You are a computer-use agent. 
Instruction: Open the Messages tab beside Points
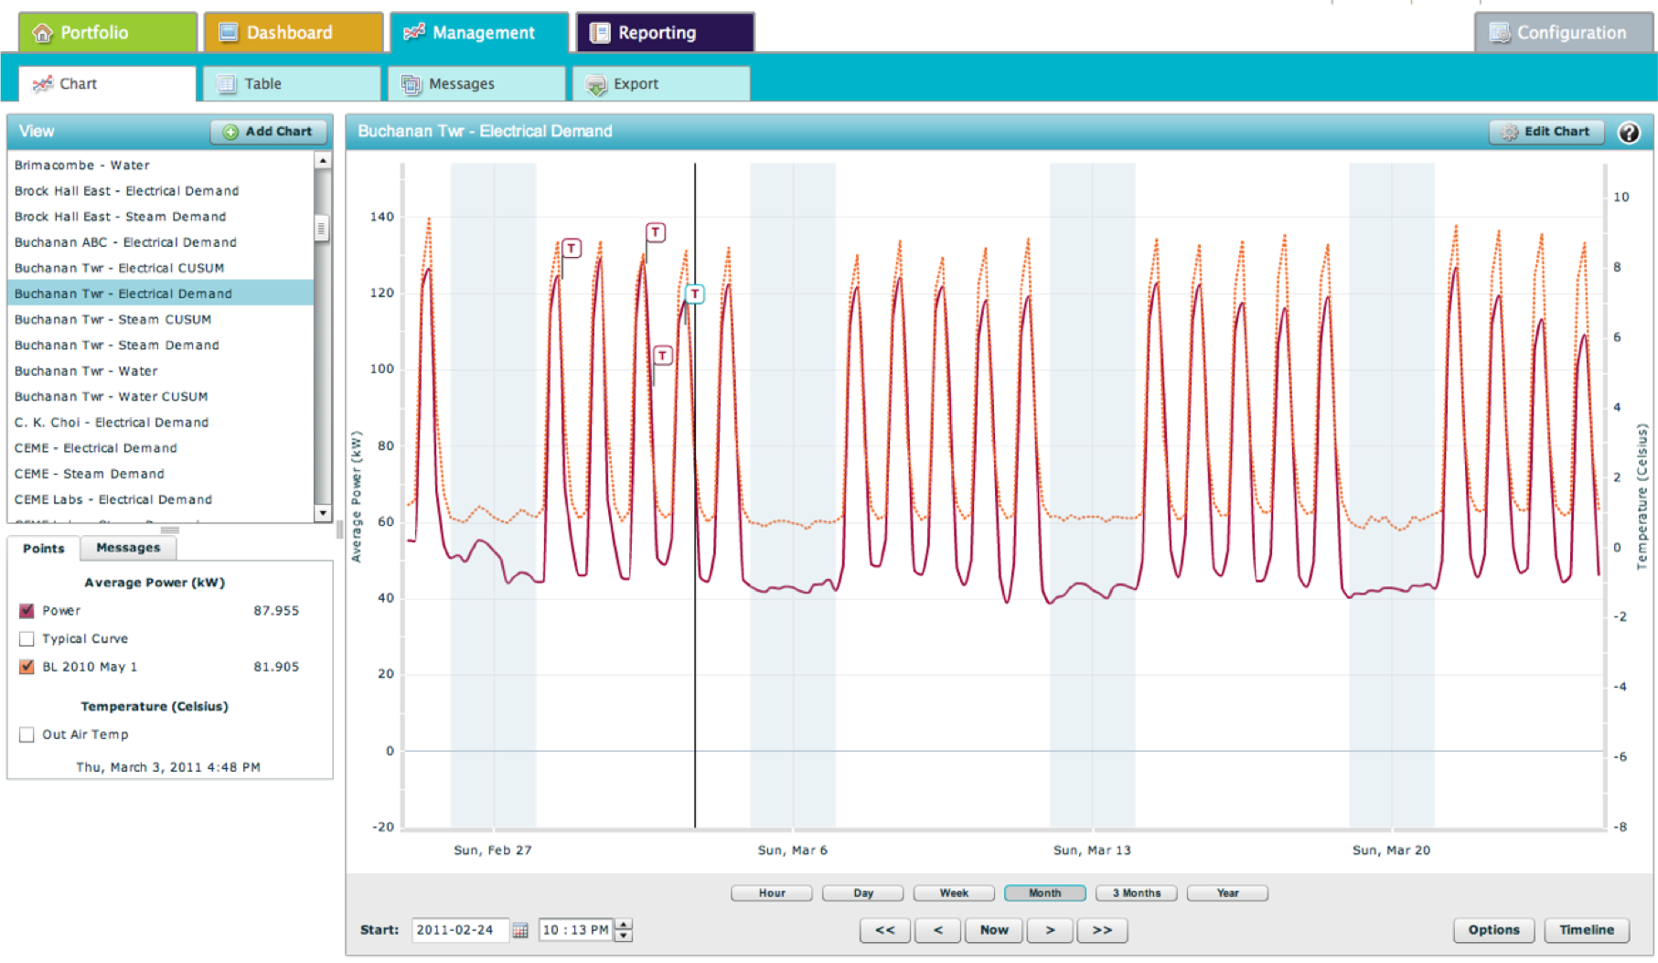(128, 548)
